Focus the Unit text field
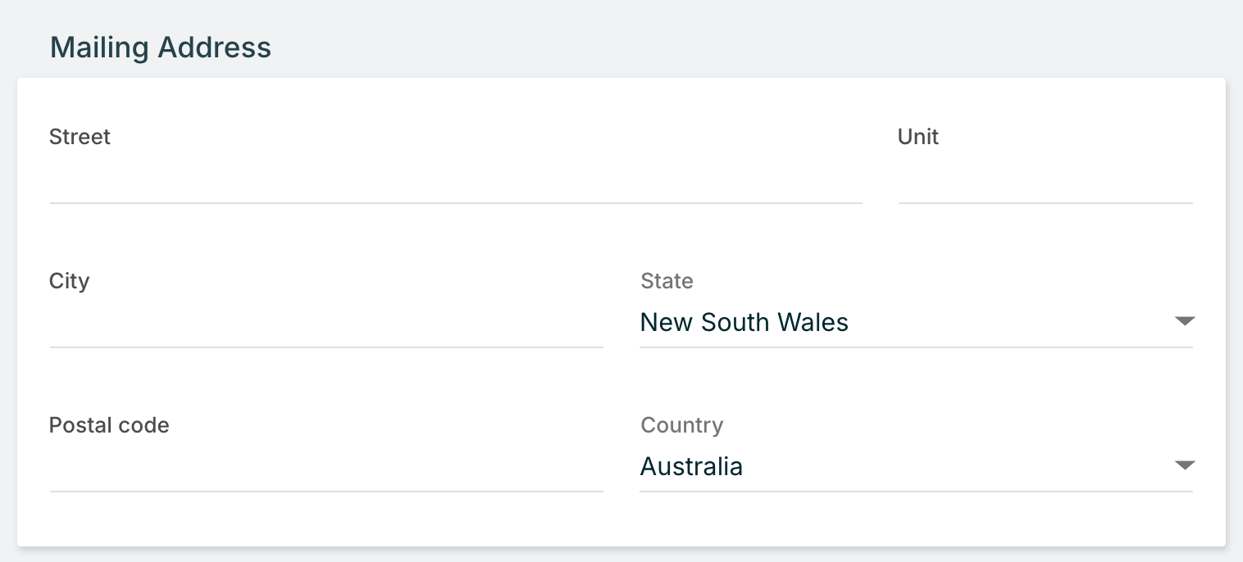 1045,180
